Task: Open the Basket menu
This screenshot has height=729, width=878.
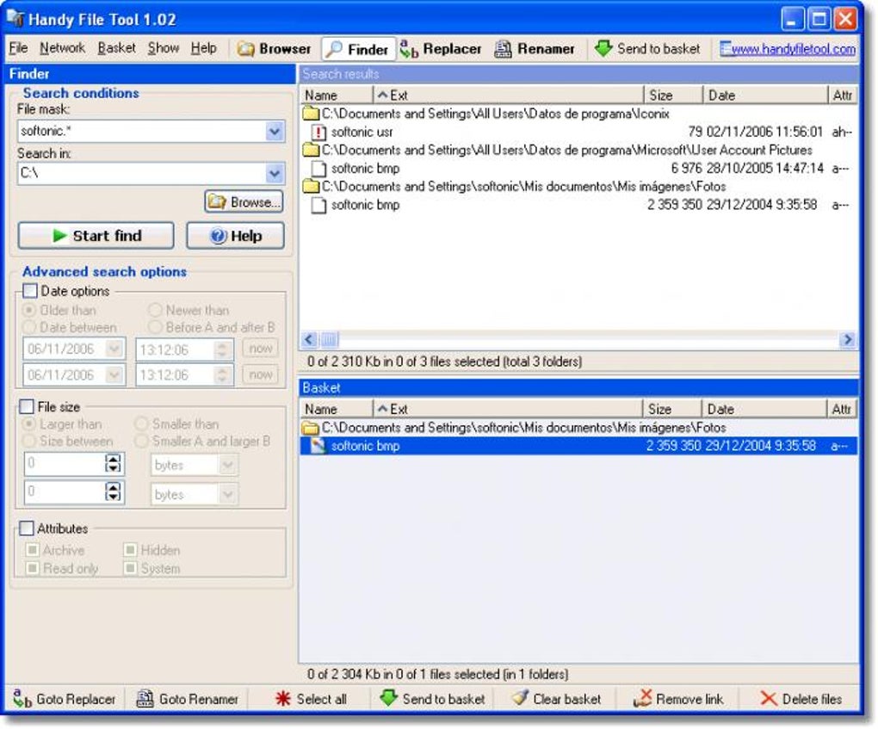Action: click(116, 48)
